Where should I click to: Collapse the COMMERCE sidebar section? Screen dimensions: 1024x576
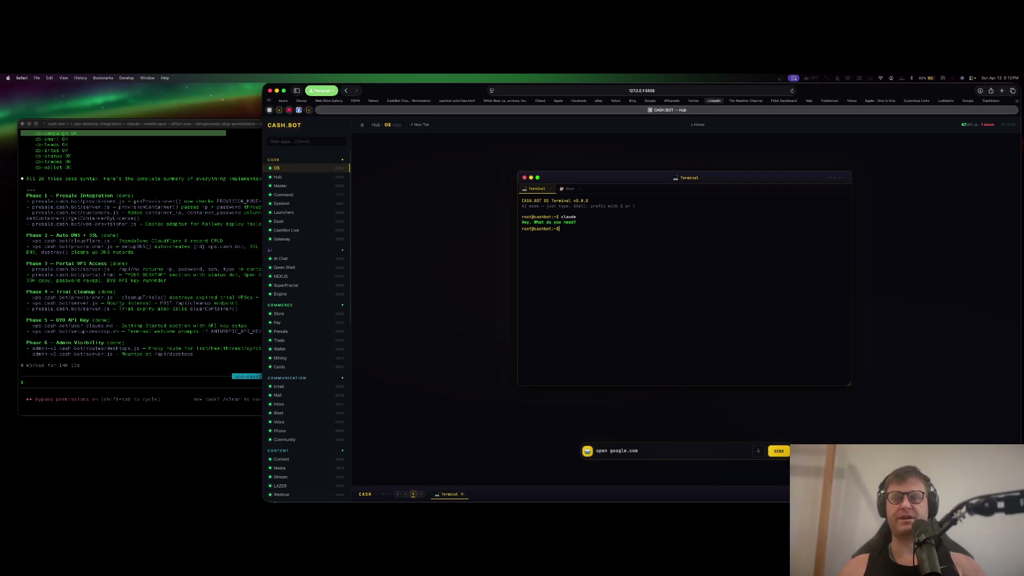342,305
